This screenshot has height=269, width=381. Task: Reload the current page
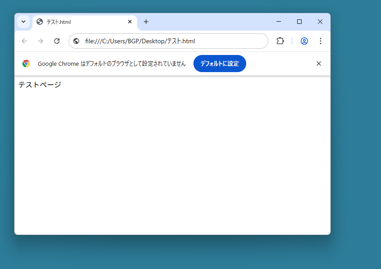pos(57,41)
